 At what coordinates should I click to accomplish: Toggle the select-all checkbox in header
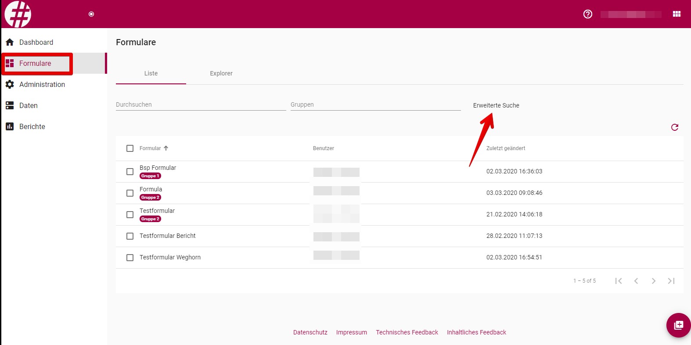click(130, 148)
